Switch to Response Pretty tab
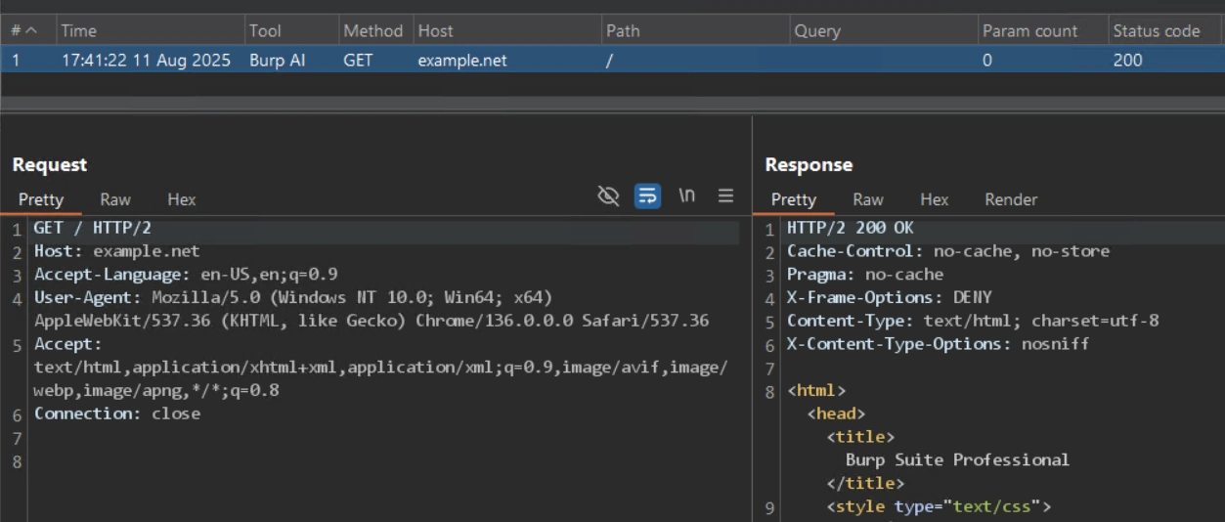This screenshot has height=522, width=1225. 793,199
